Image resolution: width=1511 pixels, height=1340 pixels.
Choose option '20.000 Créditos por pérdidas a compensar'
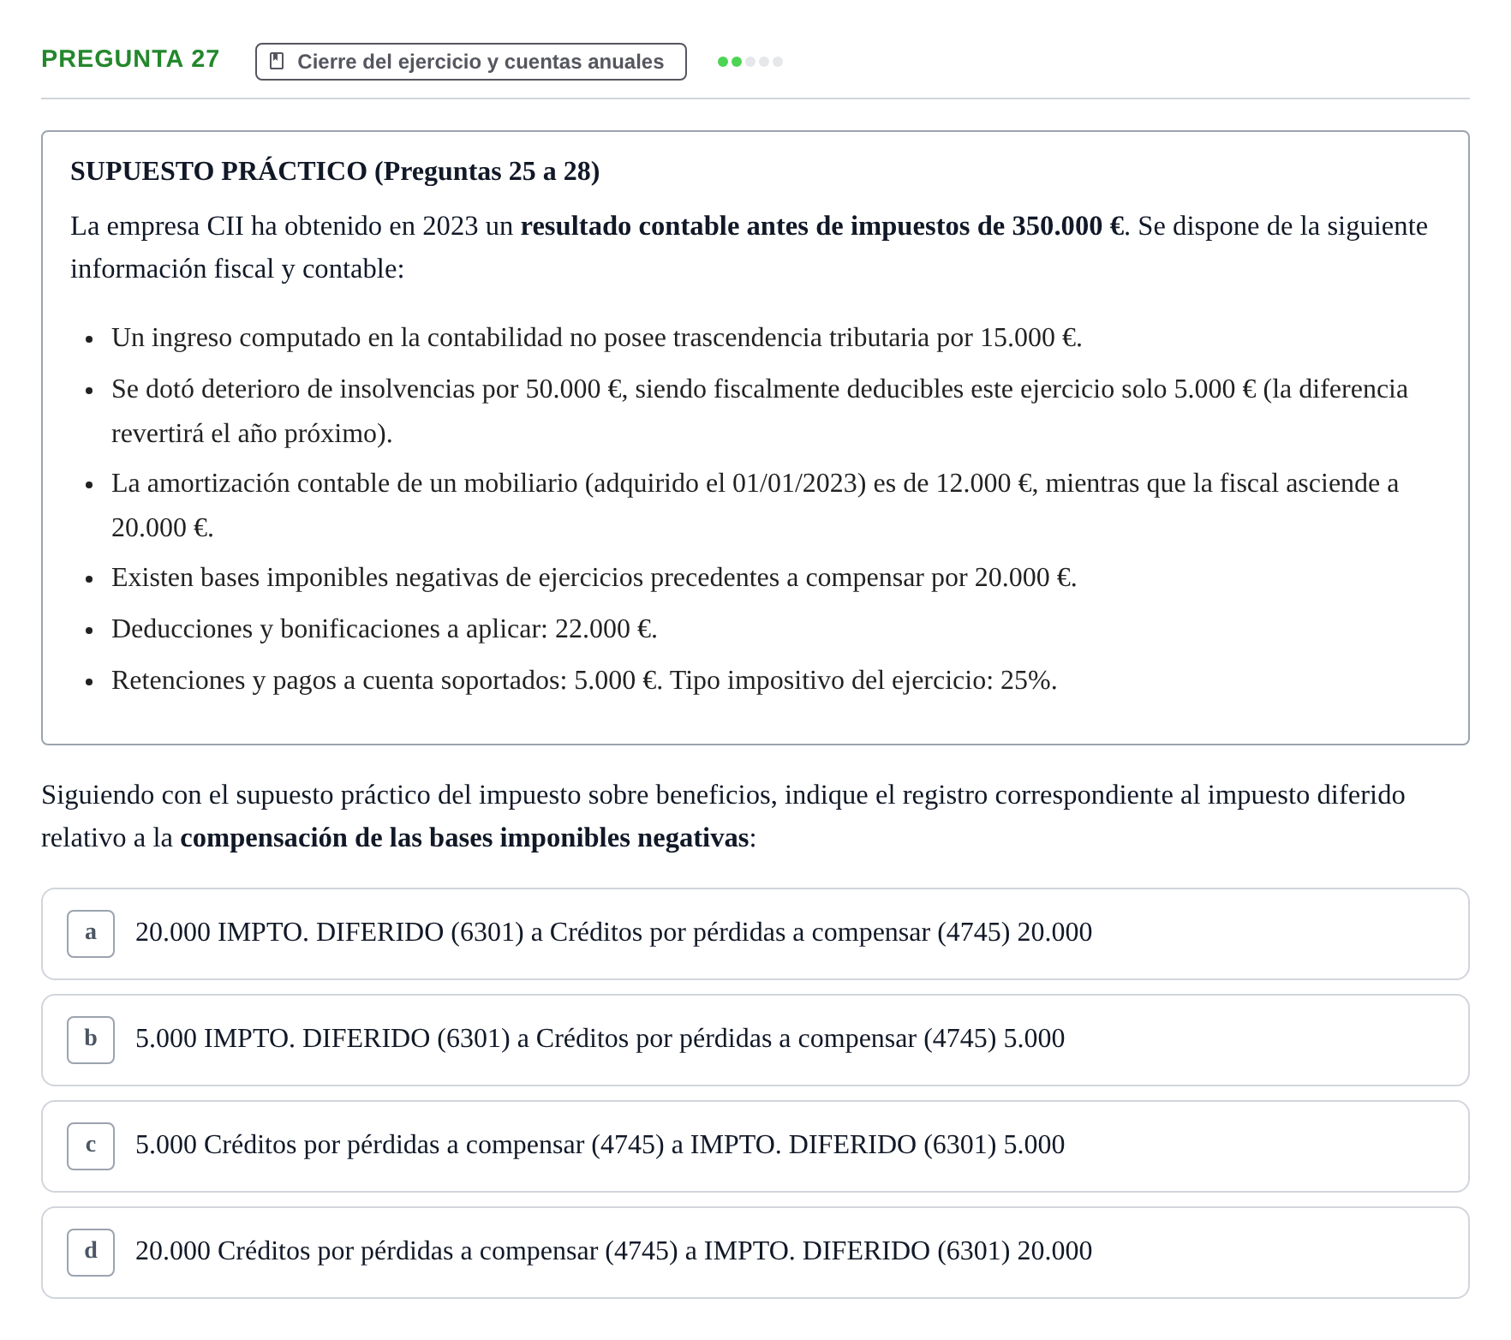(x=755, y=1252)
